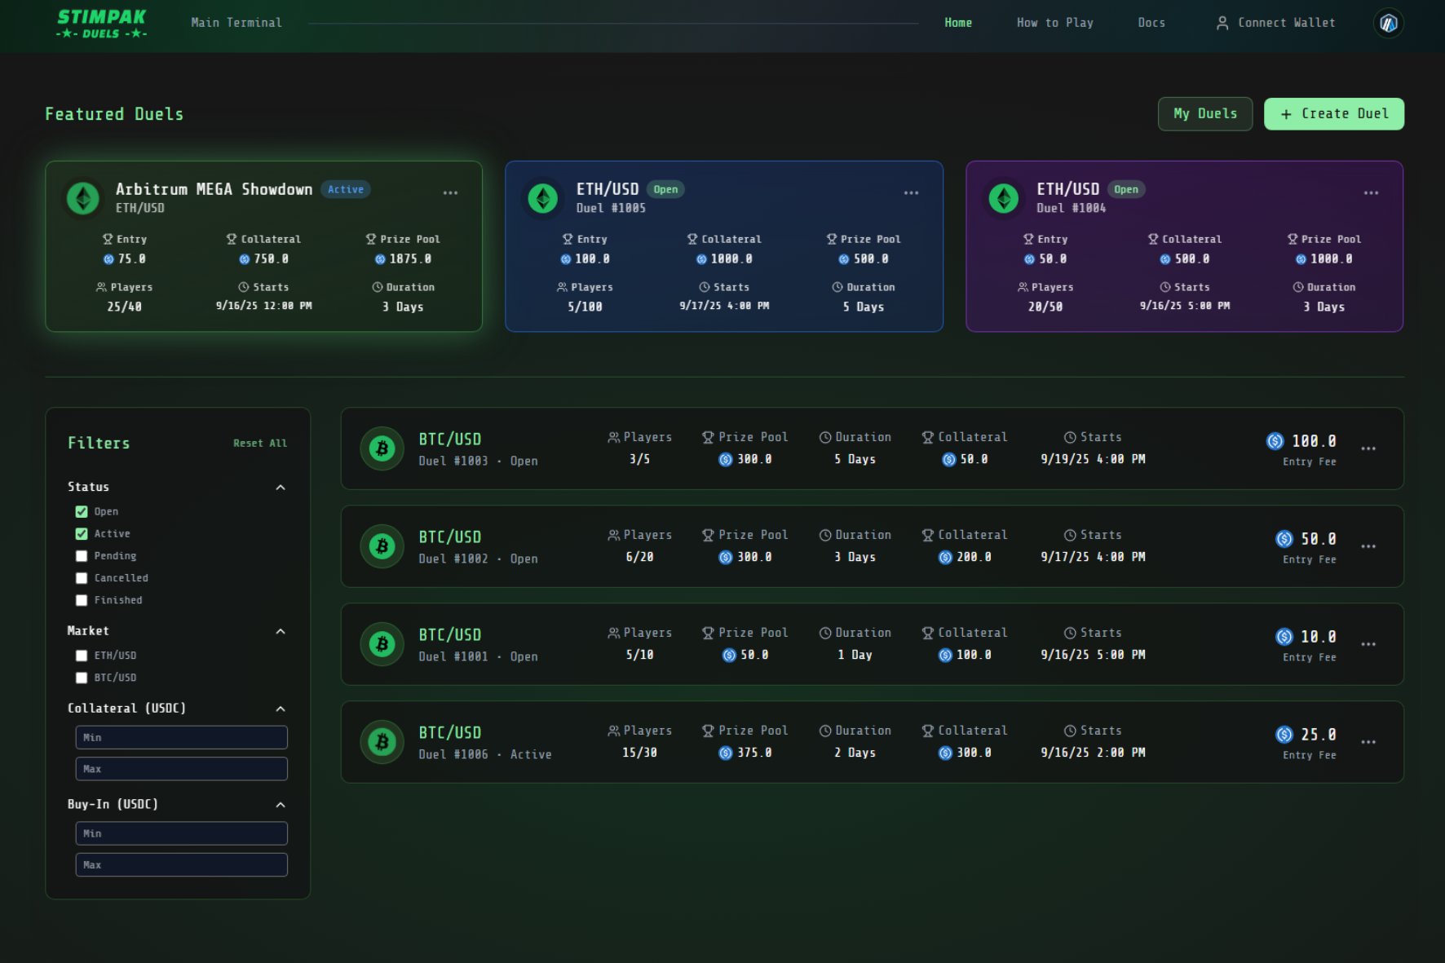Click Reset All filters
Image resolution: width=1445 pixels, height=963 pixels.
point(260,443)
